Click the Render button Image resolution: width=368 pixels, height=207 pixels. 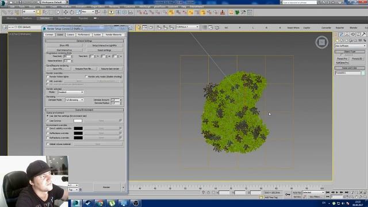click(106, 187)
